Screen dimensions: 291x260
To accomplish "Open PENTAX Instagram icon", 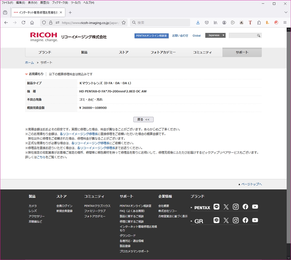I will click(x=236, y=207).
